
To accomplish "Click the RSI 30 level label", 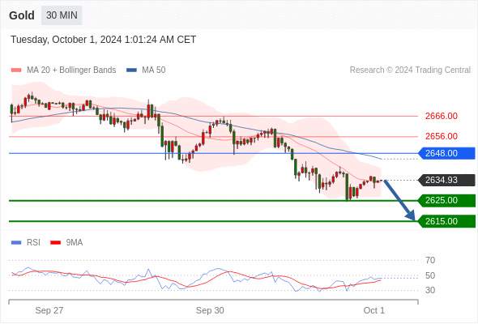I will [x=430, y=290].
